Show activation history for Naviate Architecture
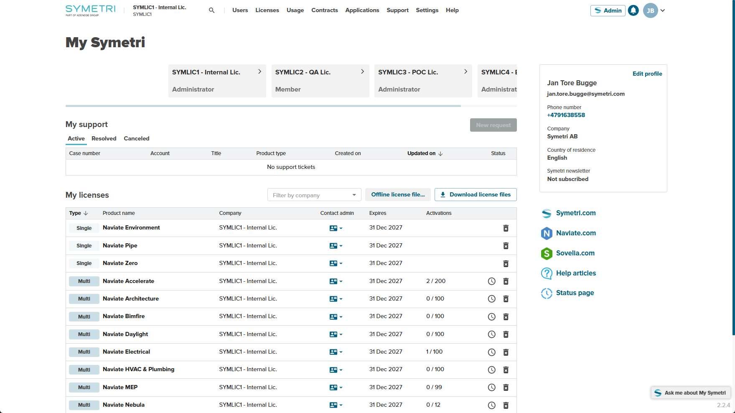 tap(492, 299)
